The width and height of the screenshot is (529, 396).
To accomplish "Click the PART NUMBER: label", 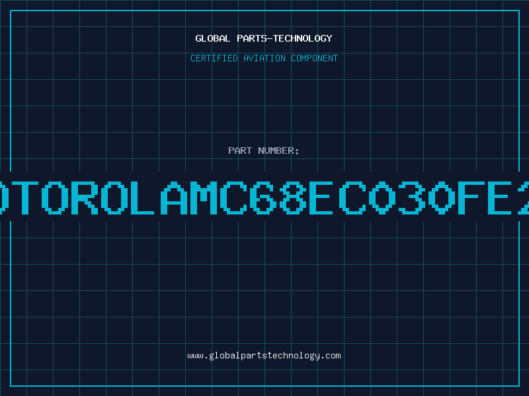I will click(264, 150).
